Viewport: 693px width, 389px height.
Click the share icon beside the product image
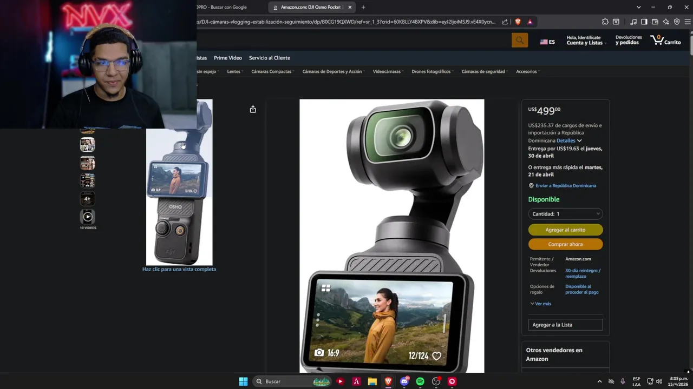click(x=253, y=109)
